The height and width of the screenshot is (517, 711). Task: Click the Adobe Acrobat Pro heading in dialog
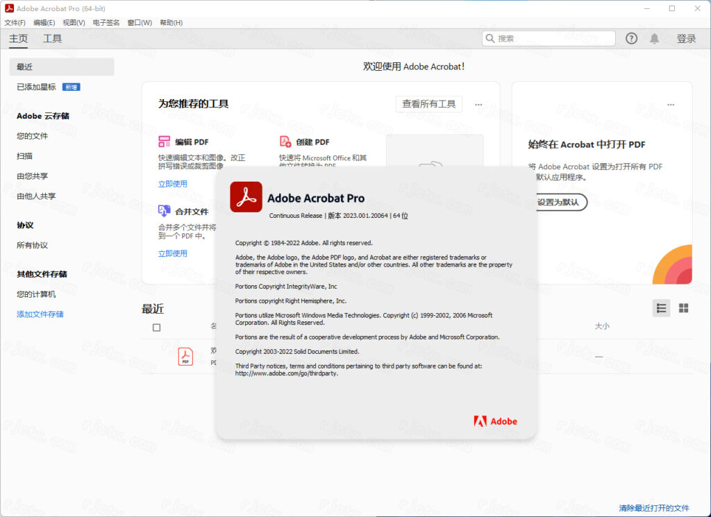click(316, 198)
